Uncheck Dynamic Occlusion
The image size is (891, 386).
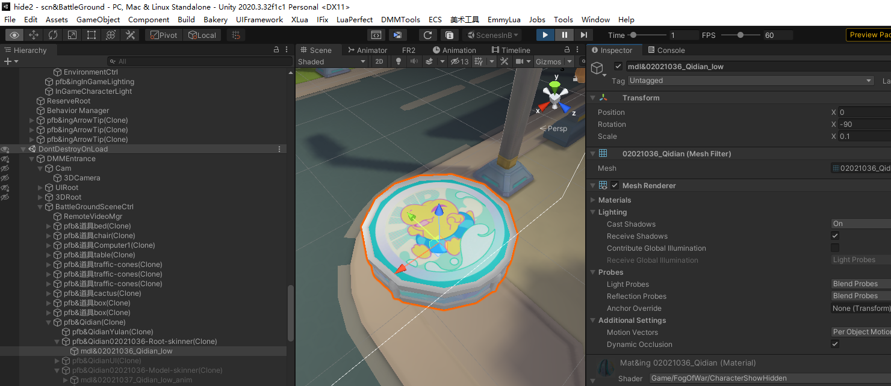(x=835, y=344)
